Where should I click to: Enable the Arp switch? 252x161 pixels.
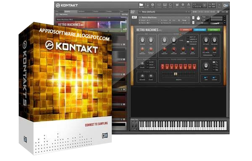206,77
